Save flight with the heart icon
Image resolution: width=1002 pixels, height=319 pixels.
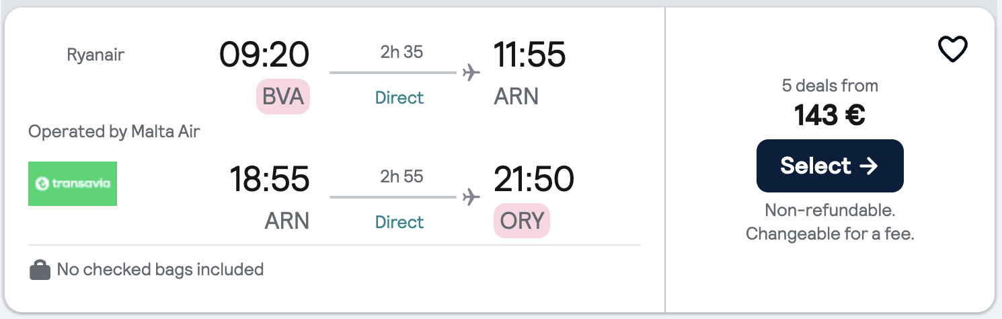(x=952, y=50)
